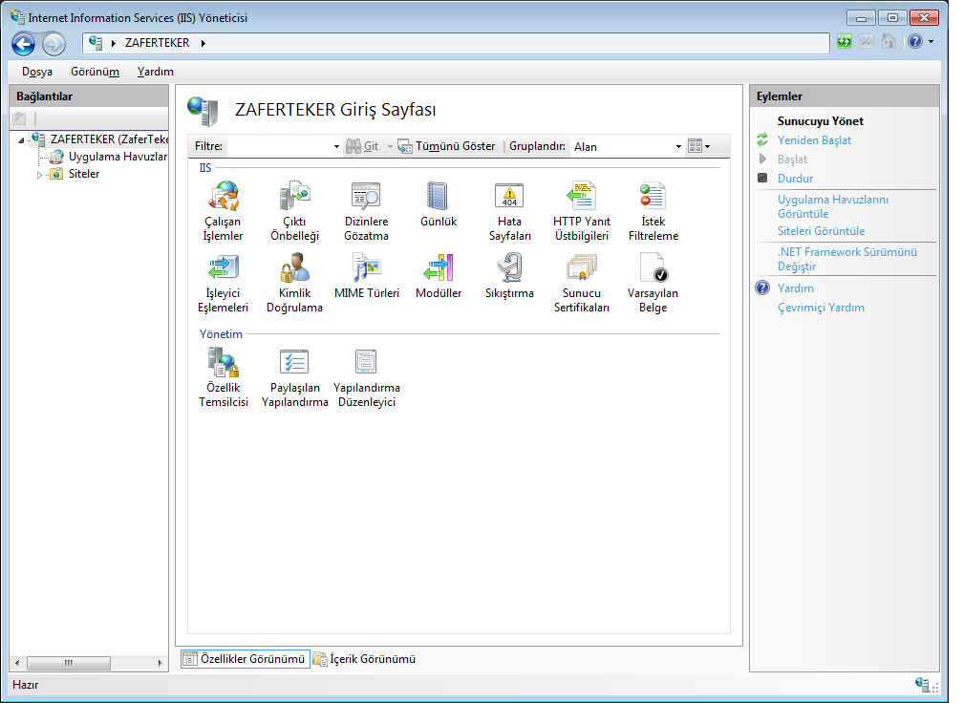Open the view mode dropdown button
Screen dimensions: 963x703
tap(699, 146)
